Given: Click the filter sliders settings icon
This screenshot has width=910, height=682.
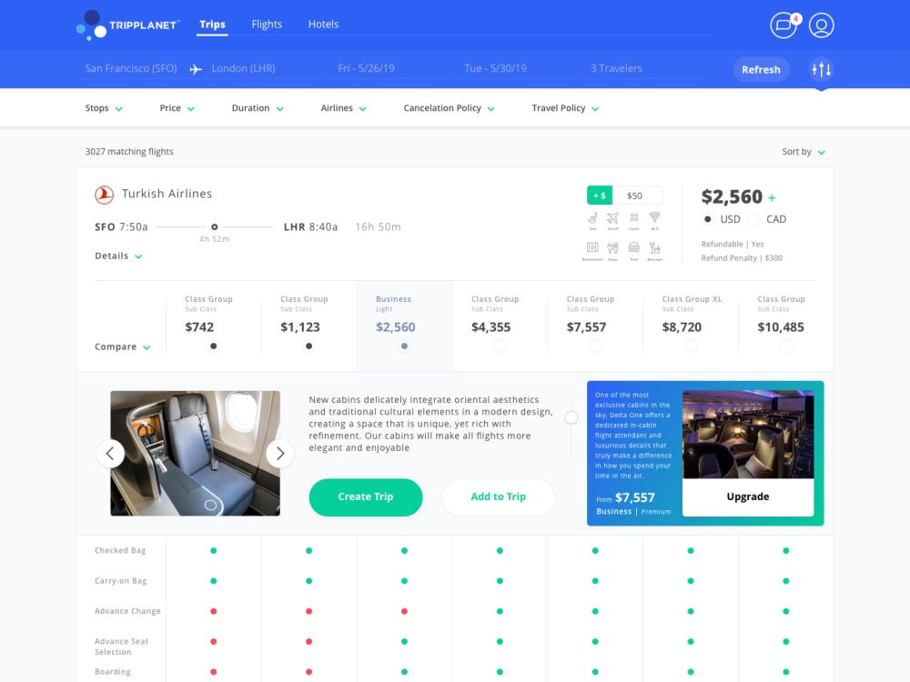Looking at the screenshot, I should [x=821, y=70].
